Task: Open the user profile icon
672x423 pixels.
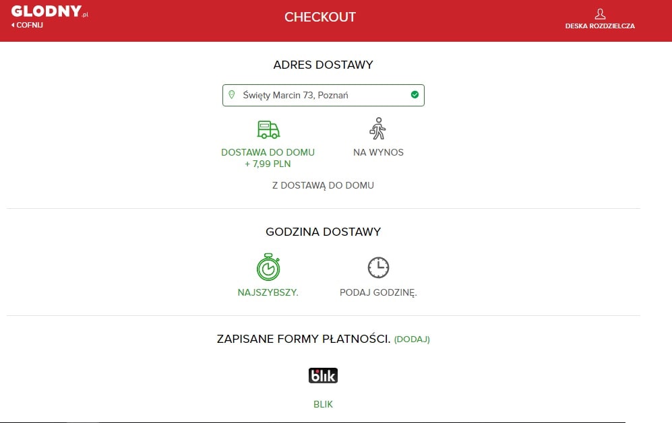Action: (x=600, y=14)
